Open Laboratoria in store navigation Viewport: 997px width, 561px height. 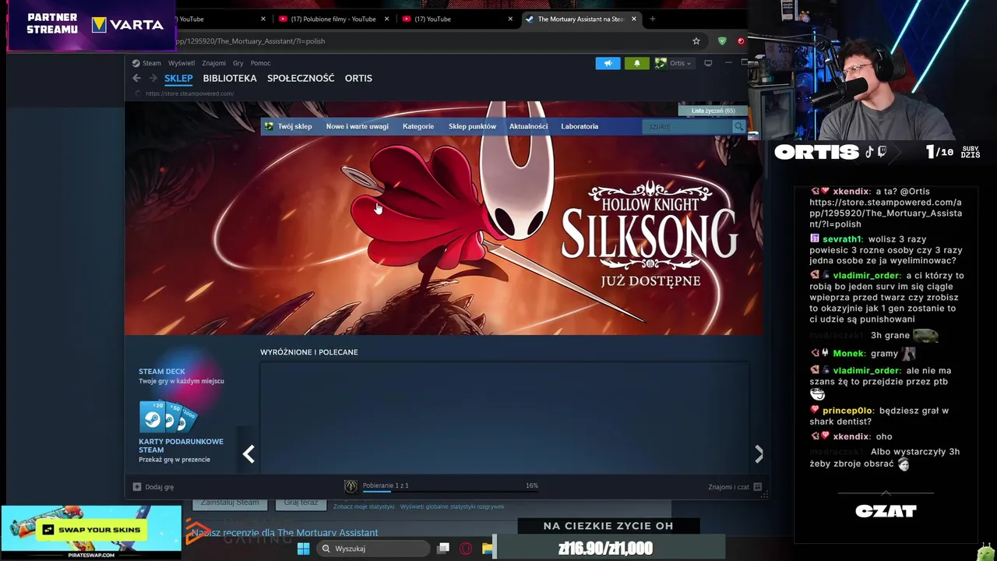pos(580,126)
